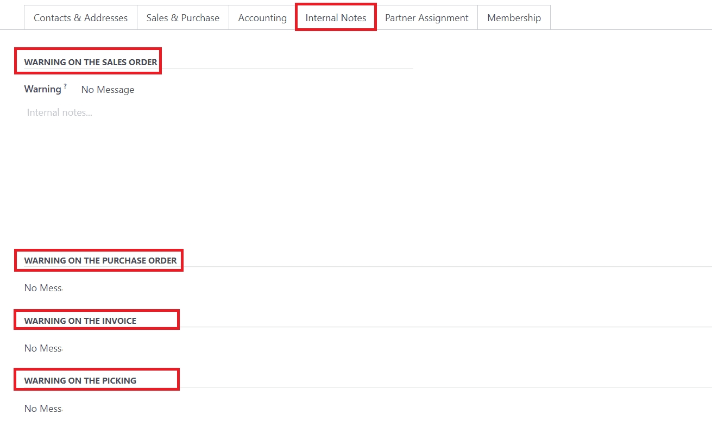Click the Warning field help question mark

(65, 86)
